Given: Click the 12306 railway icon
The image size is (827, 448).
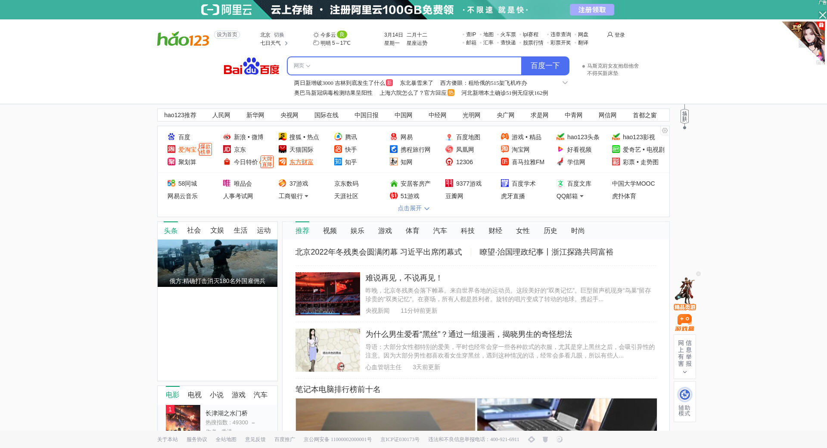Looking at the screenshot, I should pyautogui.click(x=449, y=162).
